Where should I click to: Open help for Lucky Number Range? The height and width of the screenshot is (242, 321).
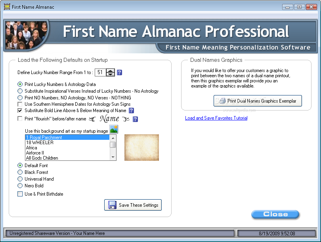[x=120, y=72]
